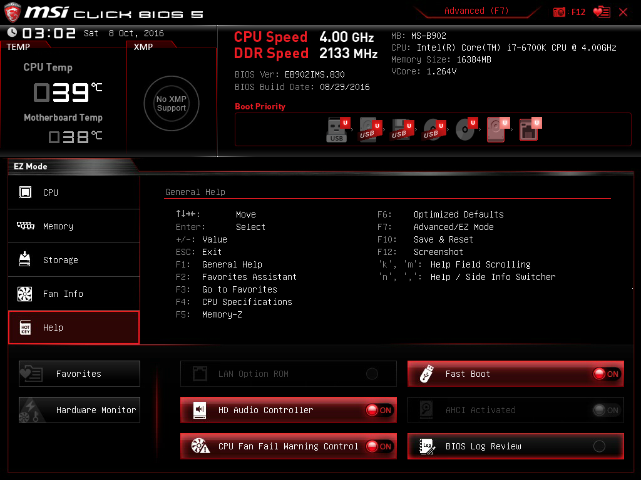The width and height of the screenshot is (641, 480).
Task: Click the CPU chip icon
Action: pyautogui.click(x=25, y=192)
